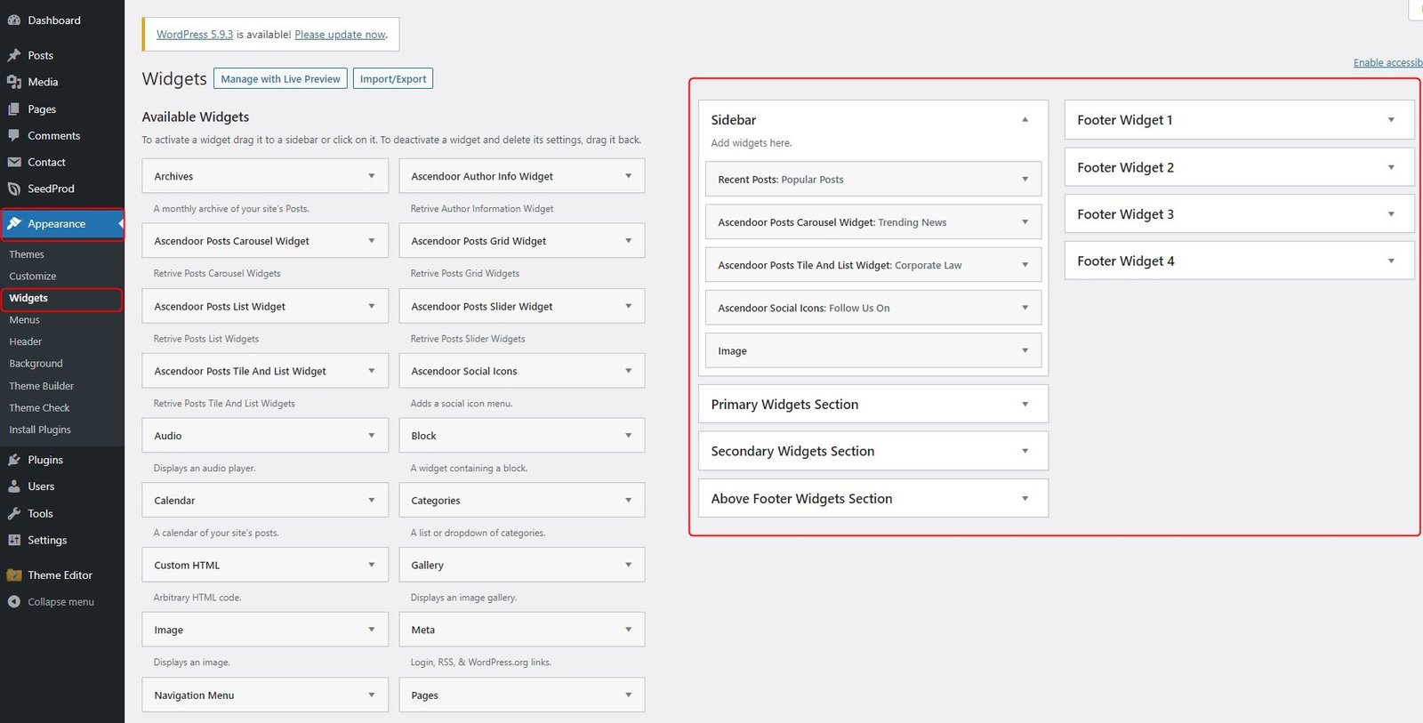
Task: Click Manage with Live Preview button
Action: [280, 79]
